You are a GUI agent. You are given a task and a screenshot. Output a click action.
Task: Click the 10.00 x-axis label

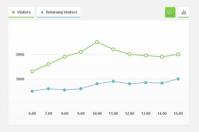pyautogui.click(x=97, y=114)
